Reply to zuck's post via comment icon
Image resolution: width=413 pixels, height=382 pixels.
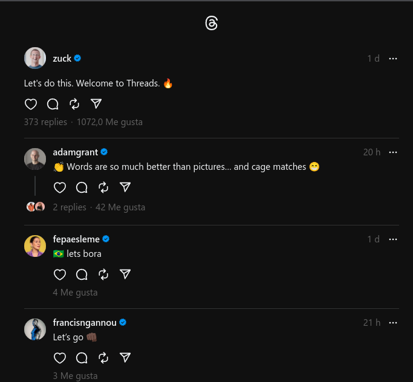coord(53,104)
